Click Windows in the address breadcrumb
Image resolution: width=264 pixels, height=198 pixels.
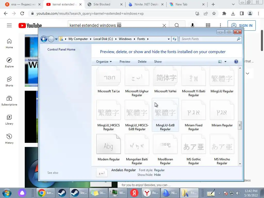tap(125, 39)
